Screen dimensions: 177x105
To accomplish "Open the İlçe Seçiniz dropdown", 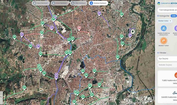I will click(167, 59).
